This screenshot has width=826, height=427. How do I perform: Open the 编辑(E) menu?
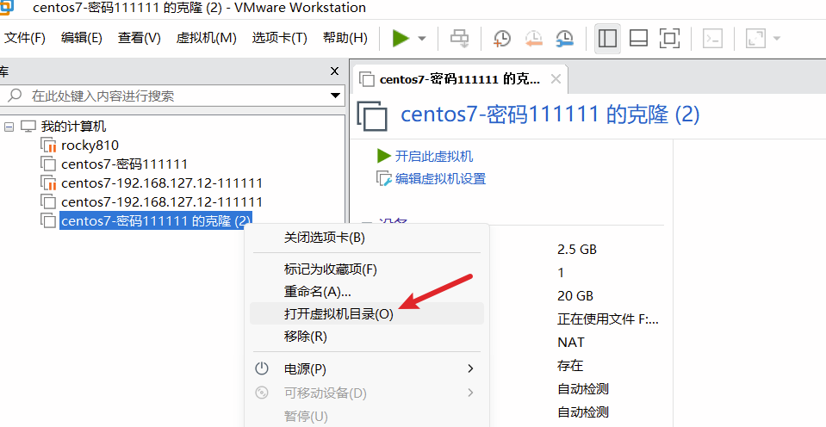click(x=81, y=38)
